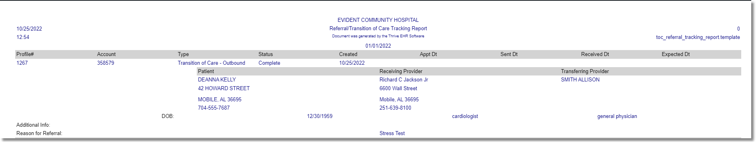Select account number 358579

click(105, 63)
